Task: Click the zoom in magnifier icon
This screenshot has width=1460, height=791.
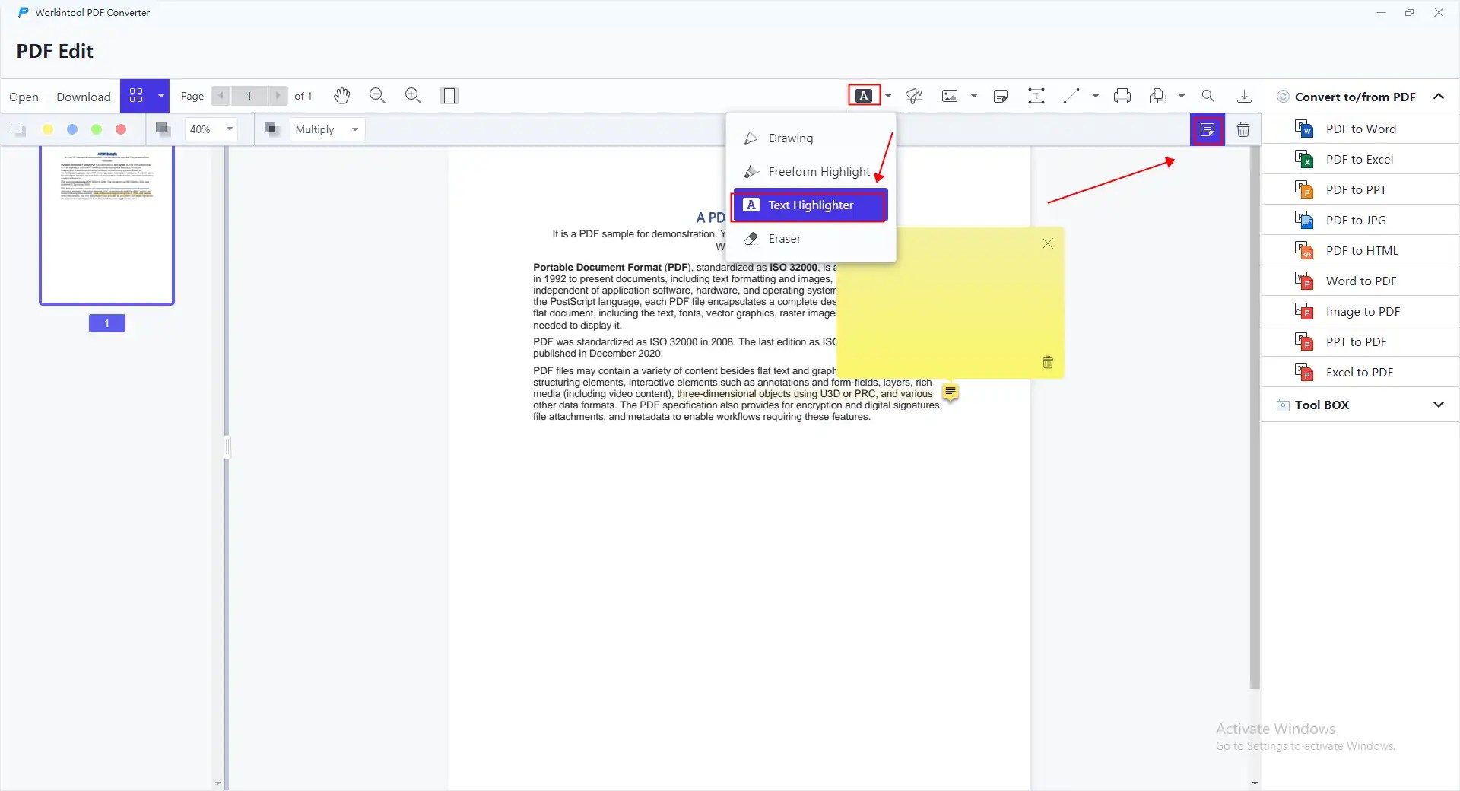Action: pos(413,96)
